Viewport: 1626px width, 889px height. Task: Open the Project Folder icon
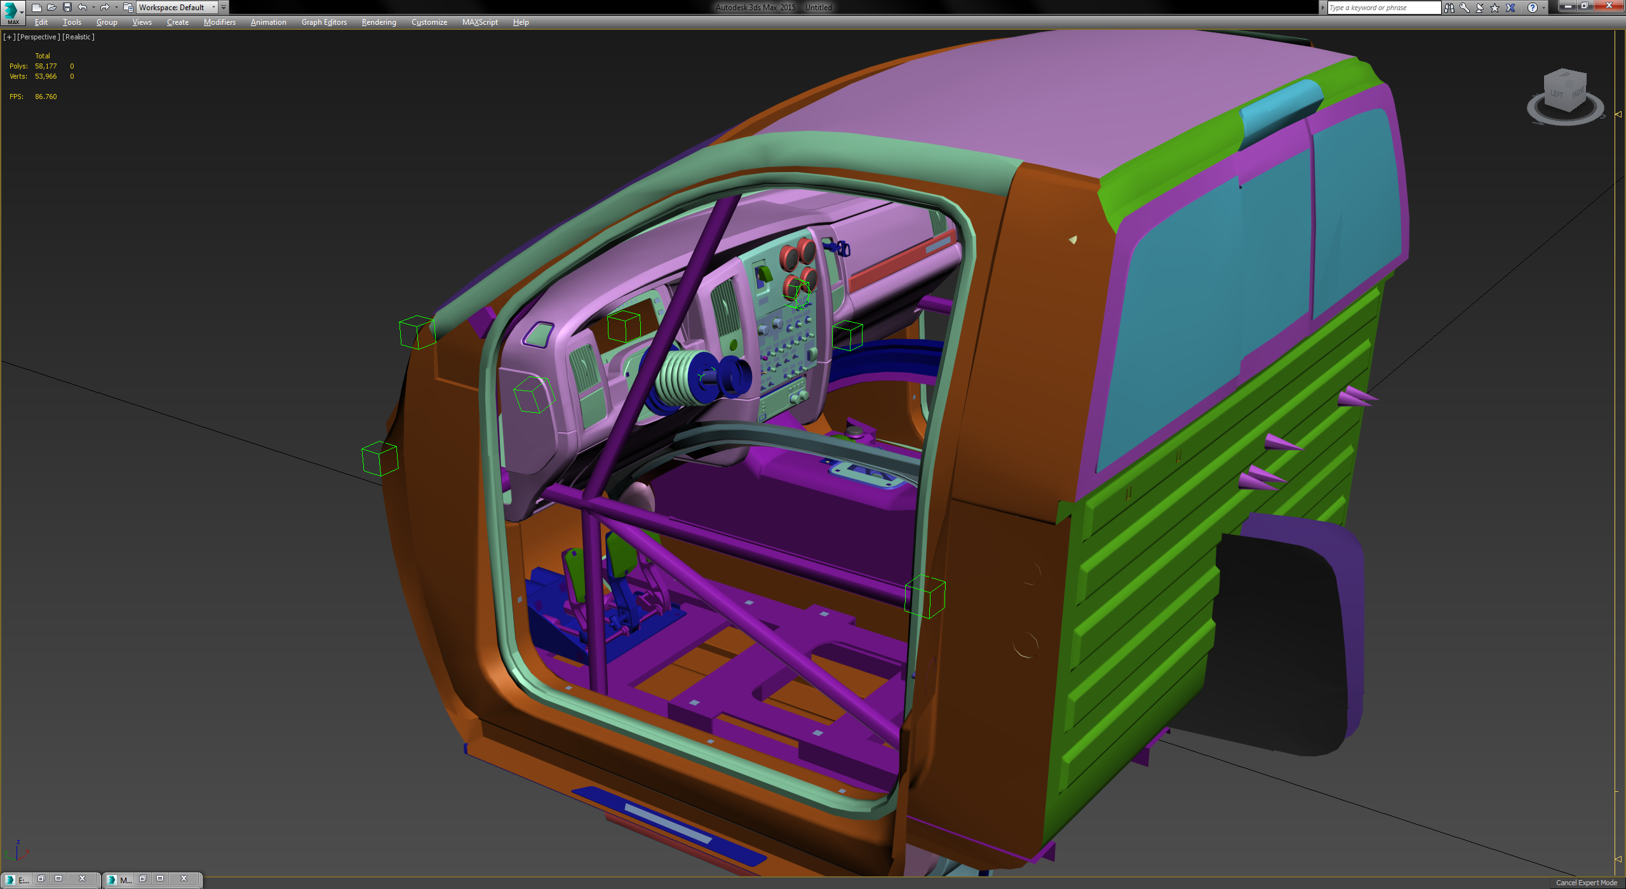128,7
